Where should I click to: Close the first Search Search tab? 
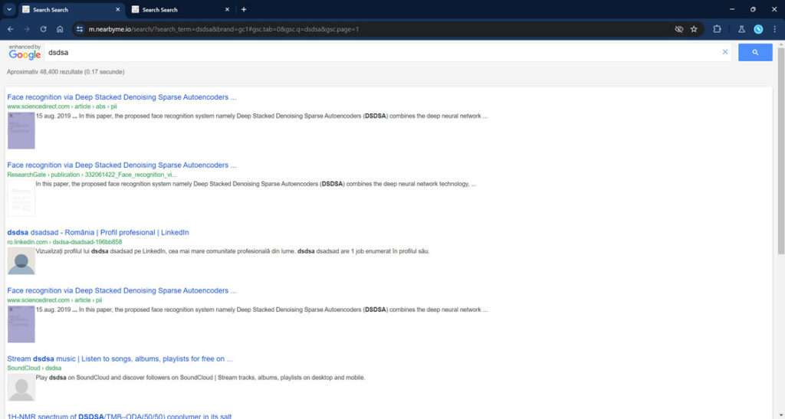[x=117, y=9]
